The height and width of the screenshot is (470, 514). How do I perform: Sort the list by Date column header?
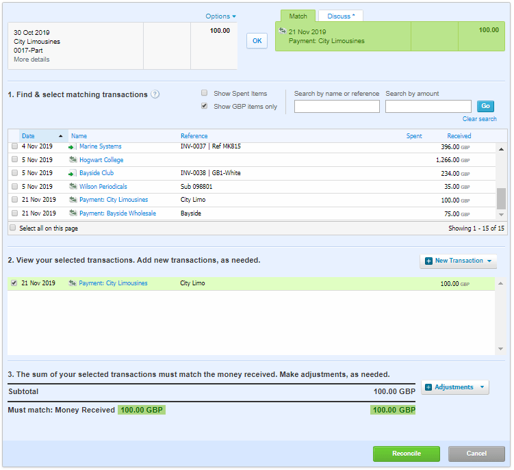click(x=28, y=136)
